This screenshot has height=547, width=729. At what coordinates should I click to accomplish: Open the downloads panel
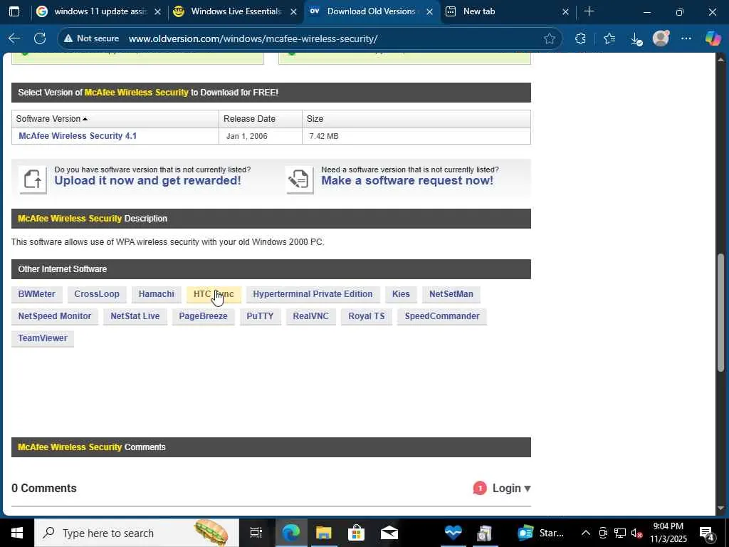(636, 39)
